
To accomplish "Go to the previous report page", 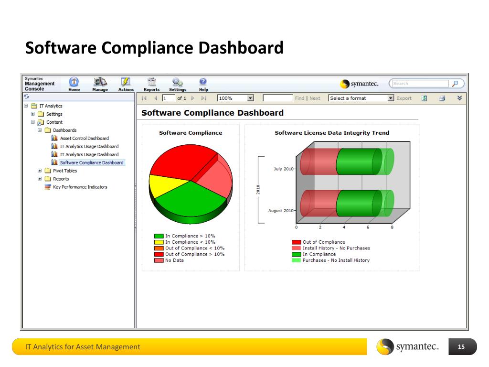I will tap(155, 98).
